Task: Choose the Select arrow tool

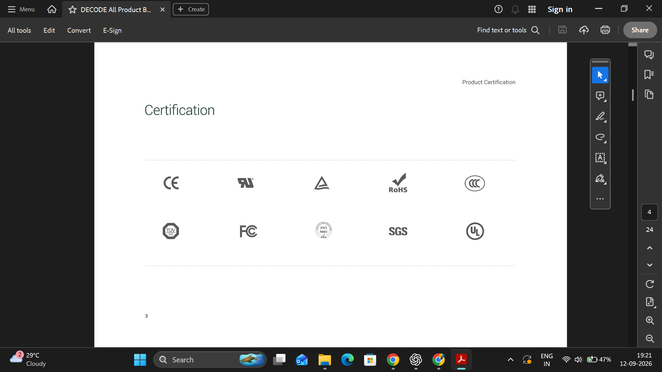Action: (x=600, y=75)
